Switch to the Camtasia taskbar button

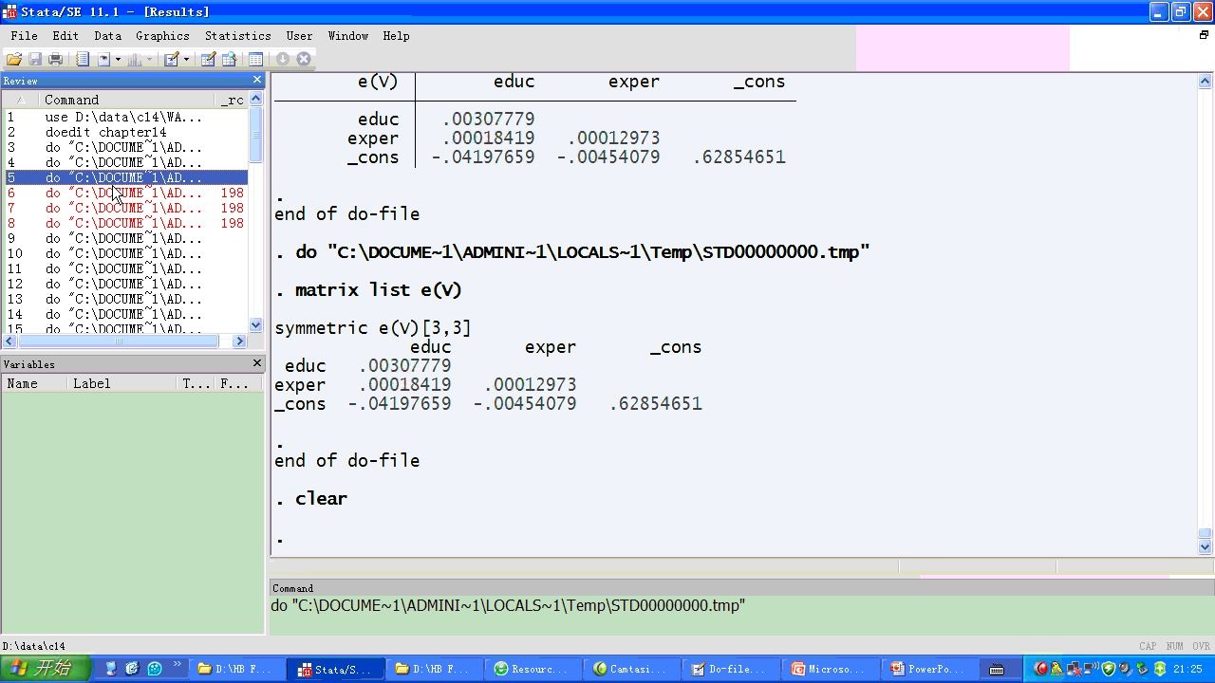tap(633, 669)
